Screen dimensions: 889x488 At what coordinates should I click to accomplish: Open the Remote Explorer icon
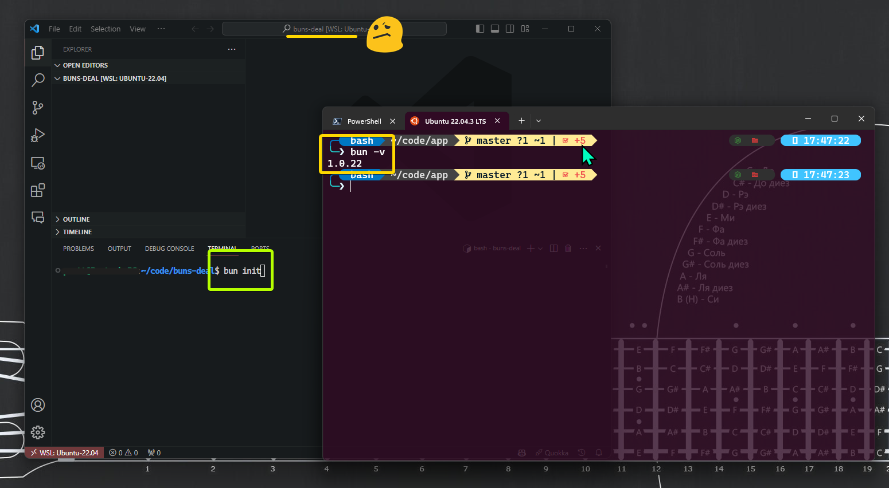click(x=38, y=163)
